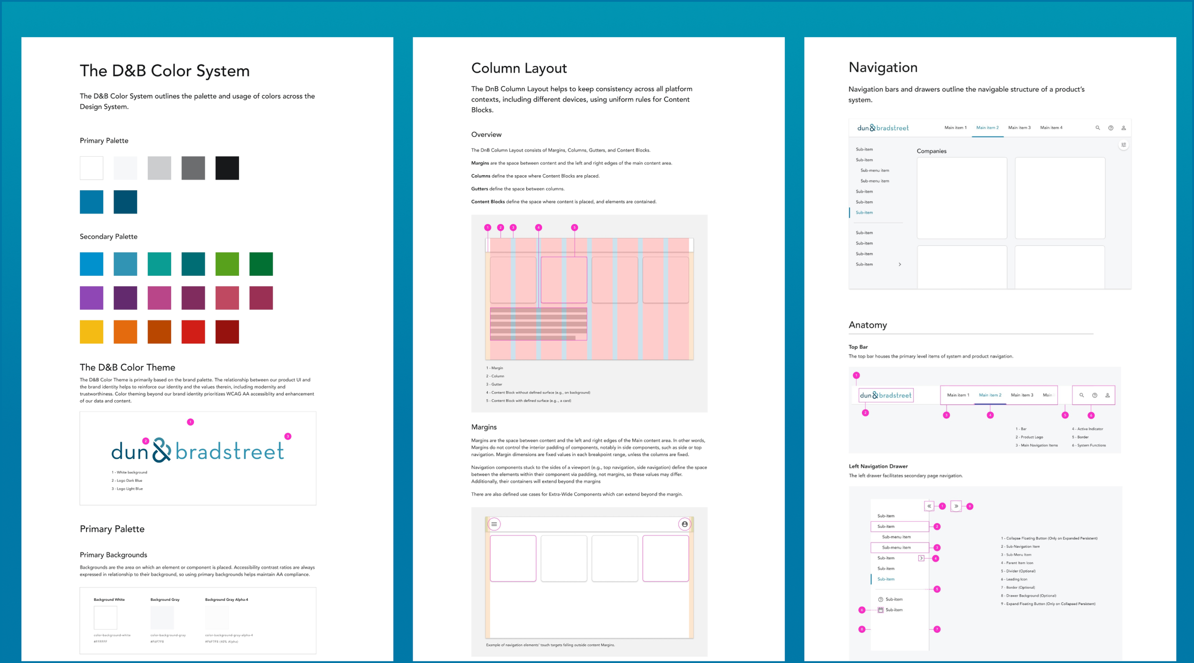The width and height of the screenshot is (1194, 663).
Task: Select the Main item 4 tab above Companies
Action: [x=1051, y=128]
